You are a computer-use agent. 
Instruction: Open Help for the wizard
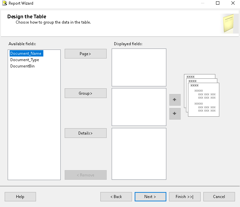click(20, 197)
